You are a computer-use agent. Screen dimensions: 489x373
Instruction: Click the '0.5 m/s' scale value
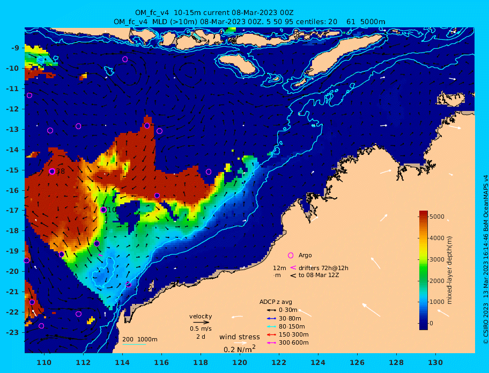201,329
